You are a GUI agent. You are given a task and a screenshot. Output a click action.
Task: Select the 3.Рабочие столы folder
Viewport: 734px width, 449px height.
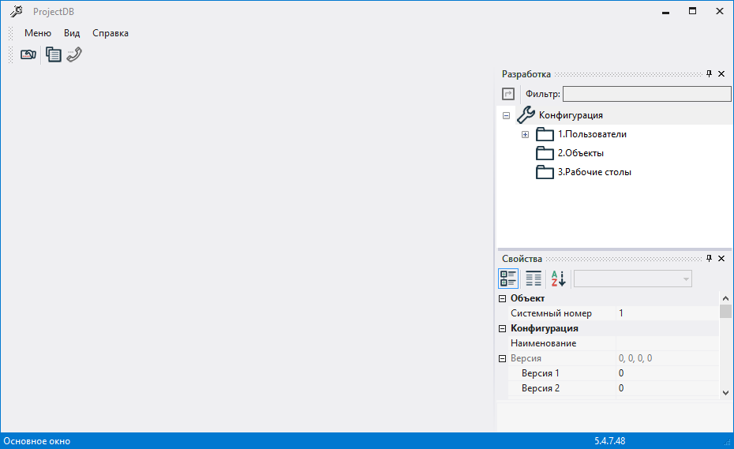(x=594, y=172)
